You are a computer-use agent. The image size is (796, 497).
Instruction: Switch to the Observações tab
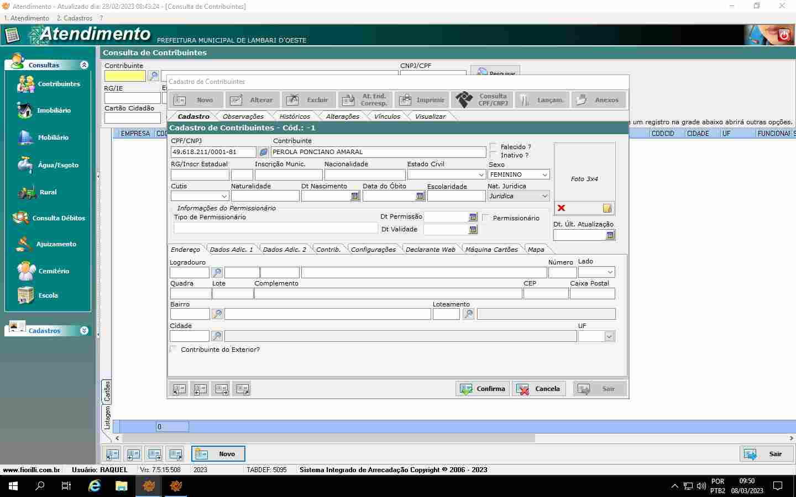243,117
